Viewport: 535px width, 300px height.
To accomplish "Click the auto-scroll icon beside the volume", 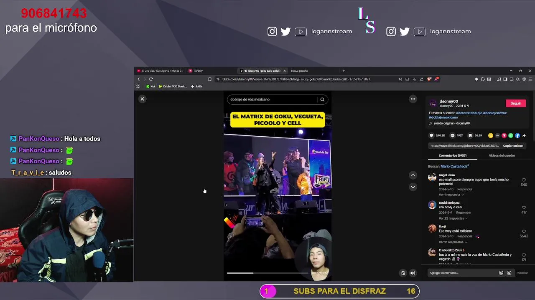I will (x=403, y=273).
